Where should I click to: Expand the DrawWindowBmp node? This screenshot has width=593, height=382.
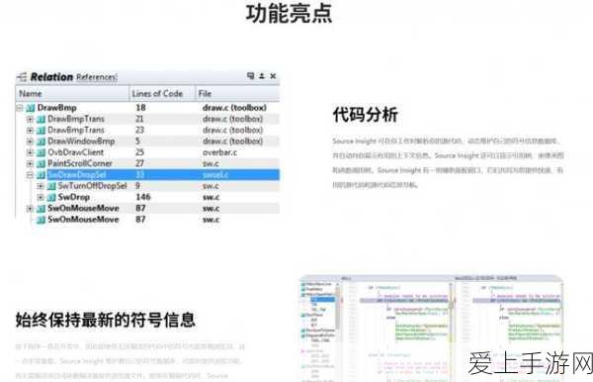tap(30, 142)
